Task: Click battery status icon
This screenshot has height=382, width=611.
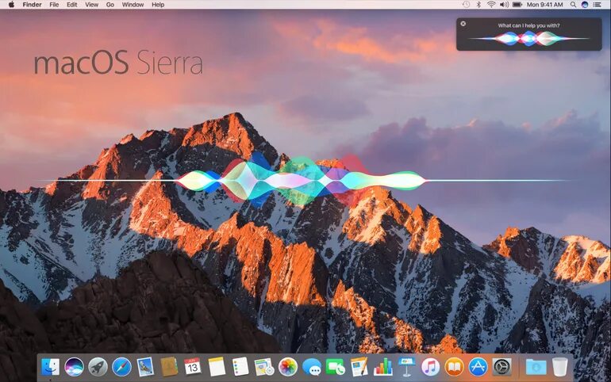Action: click(517, 5)
